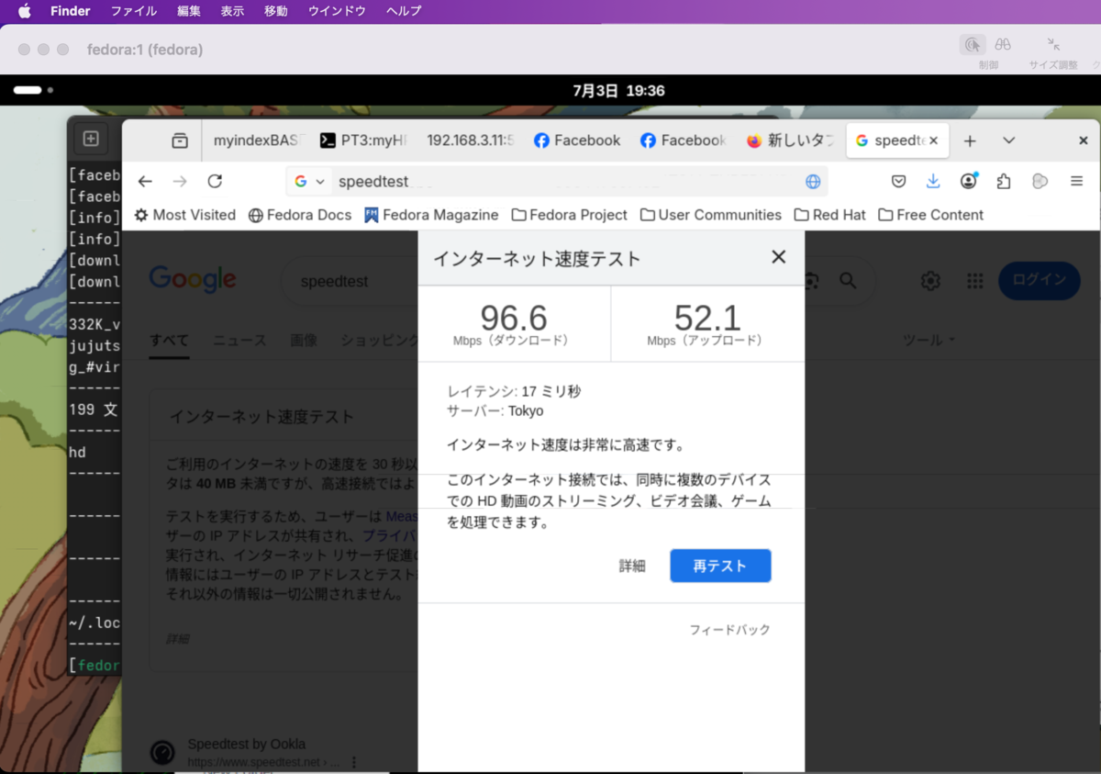The height and width of the screenshot is (774, 1101).
Task: Click the サイズ調整 scaling icon
Action: pyautogui.click(x=1053, y=44)
